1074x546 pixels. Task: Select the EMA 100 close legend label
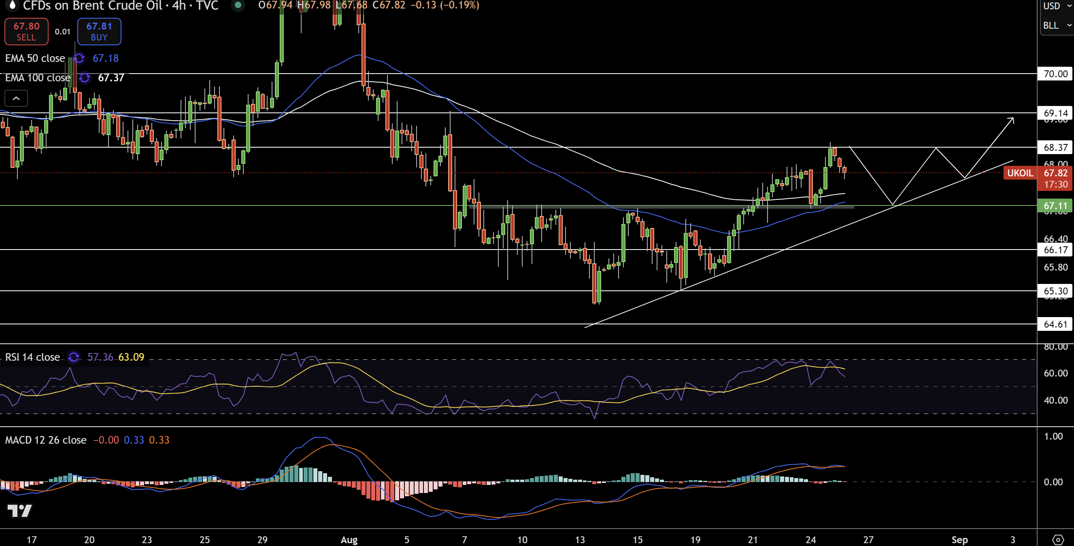point(38,78)
